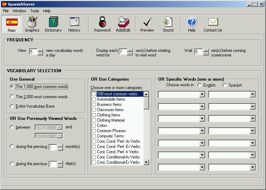Open the Tools menu
This screenshot has height=190, width=266.
[x=35, y=11]
